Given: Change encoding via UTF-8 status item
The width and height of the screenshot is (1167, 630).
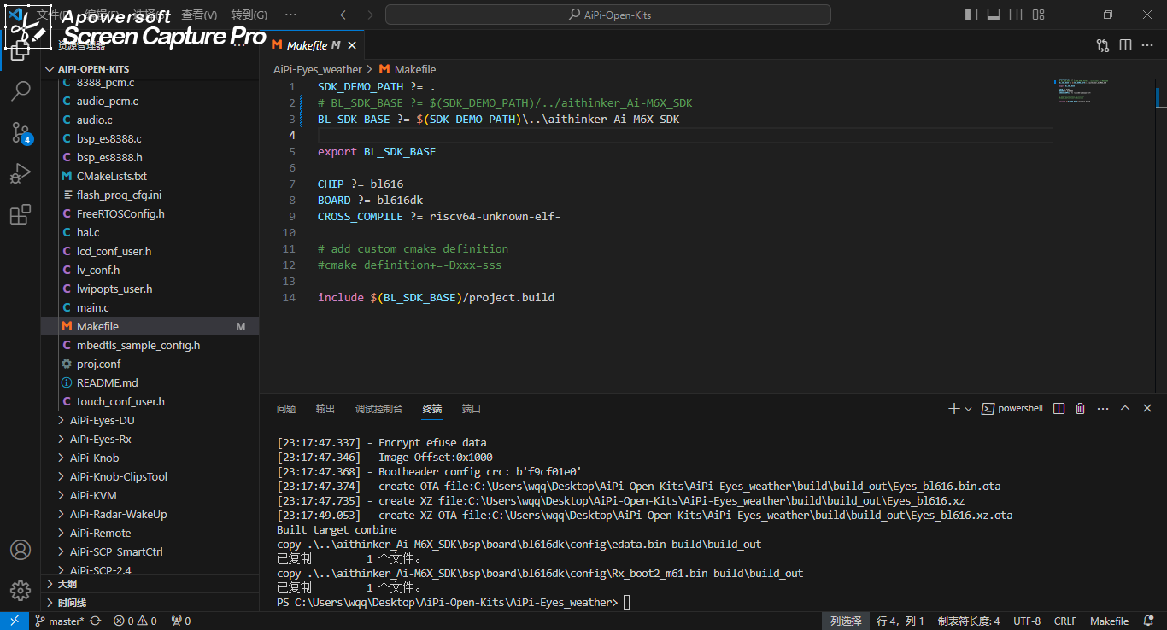Looking at the screenshot, I should 1026,621.
